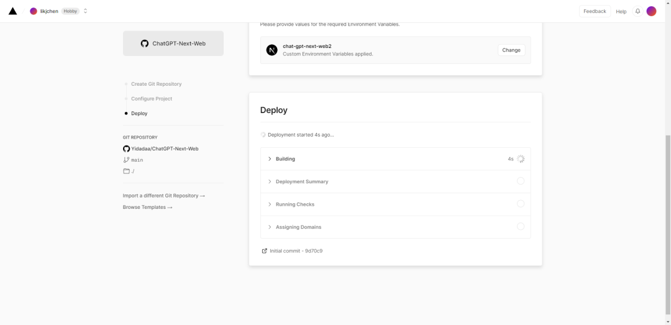Expand the Assigning Domains section
The image size is (671, 325).
click(298, 227)
